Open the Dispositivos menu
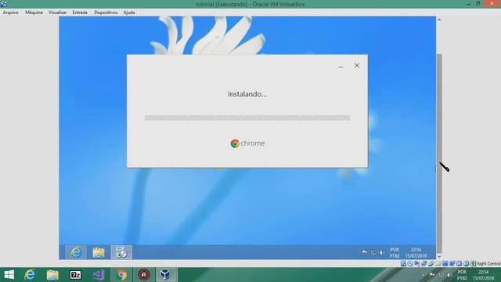501x282 pixels. coord(106,13)
